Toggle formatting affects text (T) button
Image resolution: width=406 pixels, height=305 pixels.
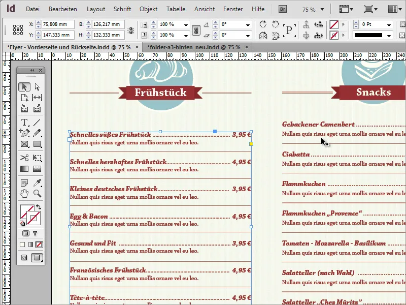(35, 233)
